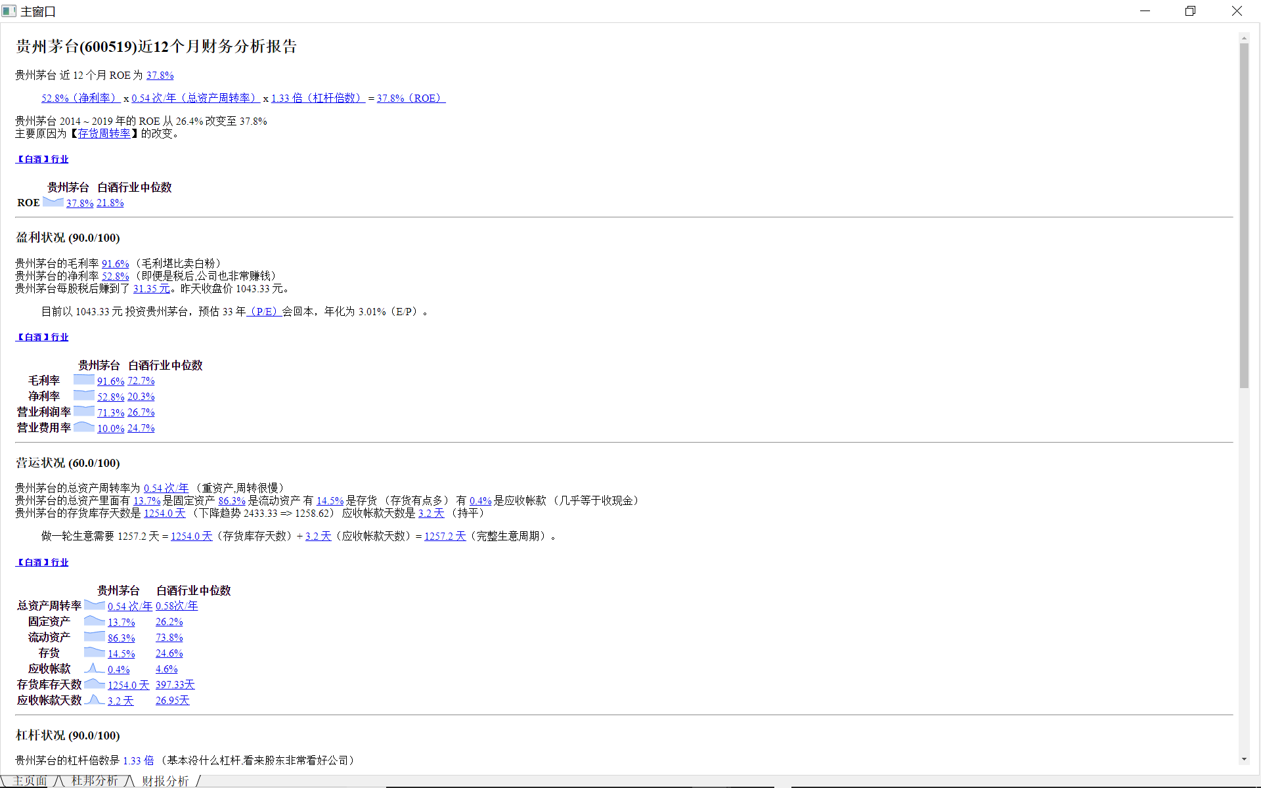The height and width of the screenshot is (788, 1261).
Task: Switch to the 杜邦分析 tab
Action: (94, 781)
